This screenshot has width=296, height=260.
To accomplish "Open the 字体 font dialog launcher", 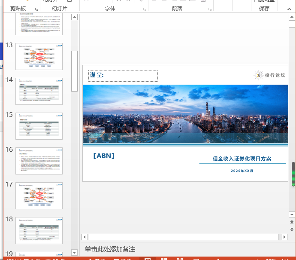I will pos(145,9).
